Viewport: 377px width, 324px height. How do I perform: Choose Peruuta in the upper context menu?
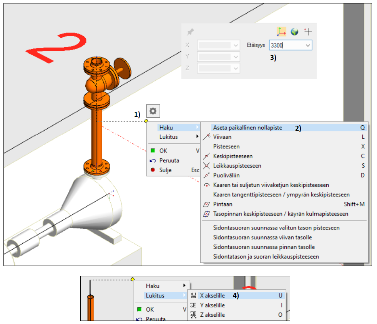[174, 160]
